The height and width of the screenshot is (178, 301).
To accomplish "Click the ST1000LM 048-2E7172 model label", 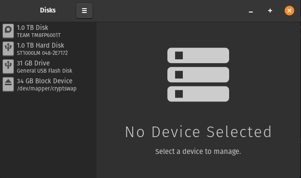I will [42, 53].
